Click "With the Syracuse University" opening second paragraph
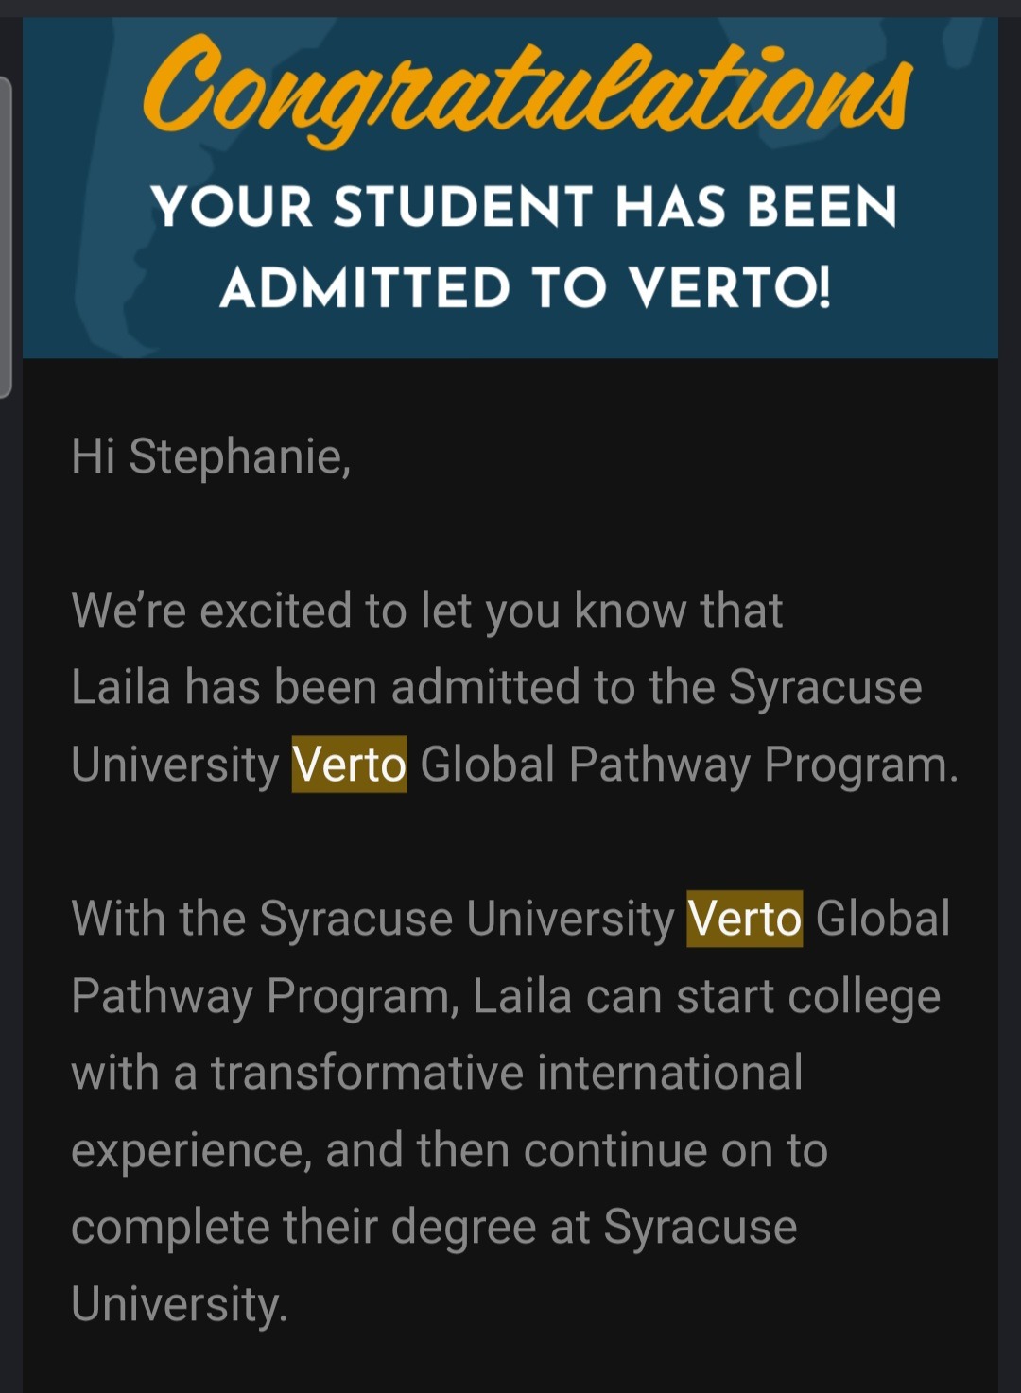 click(x=372, y=919)
